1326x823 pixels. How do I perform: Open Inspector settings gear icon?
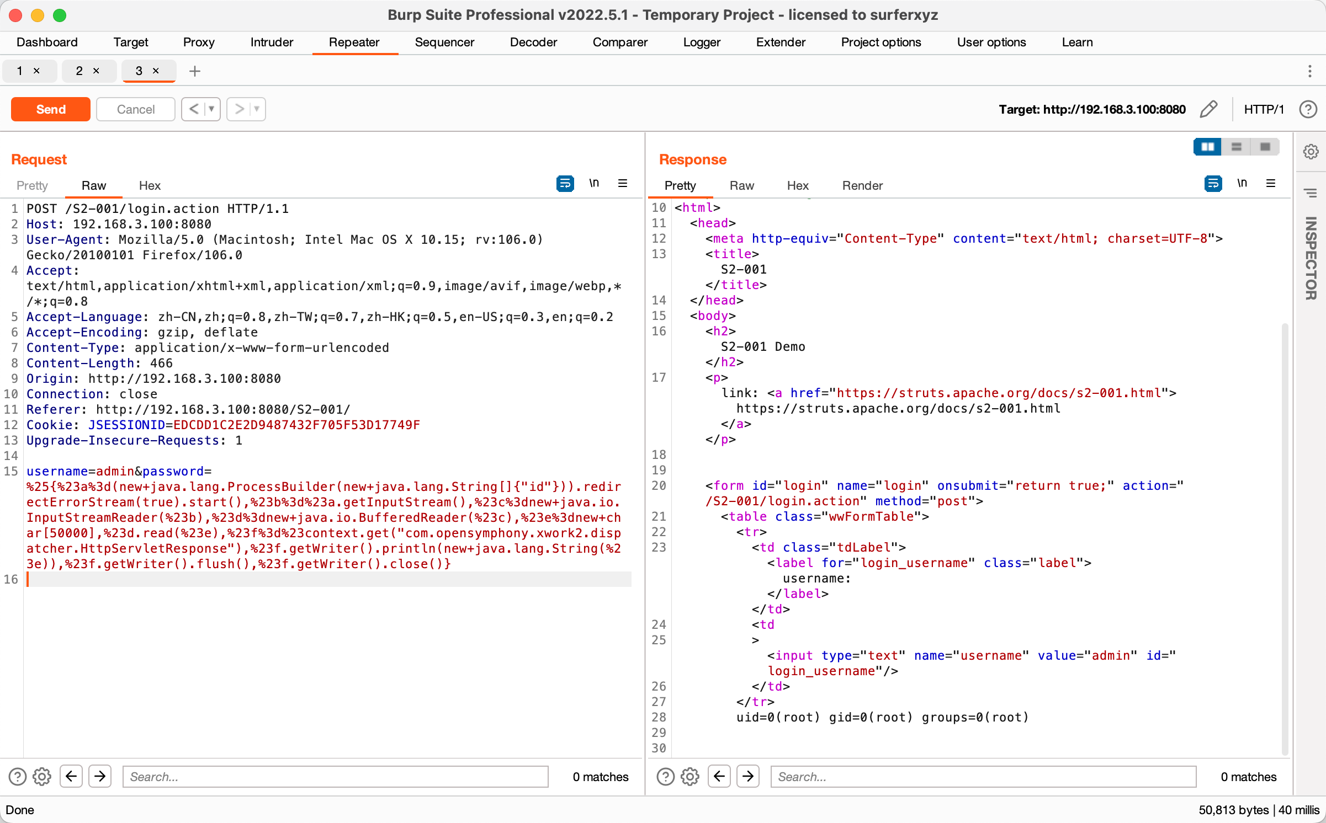pos(1311,151)
